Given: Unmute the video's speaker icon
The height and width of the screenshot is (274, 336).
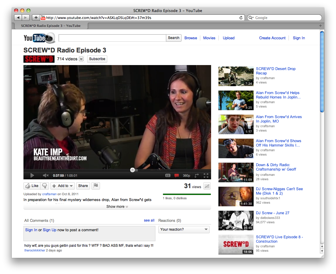Looking at the screenshot, I should [46, 176].
